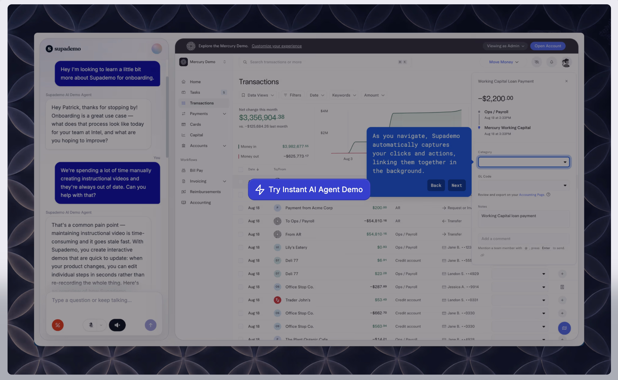The height and width of the screenshot is (380, 618).
Task: Click the Try Instant AI Agent Demo button
Action: [x=309, y=189]
